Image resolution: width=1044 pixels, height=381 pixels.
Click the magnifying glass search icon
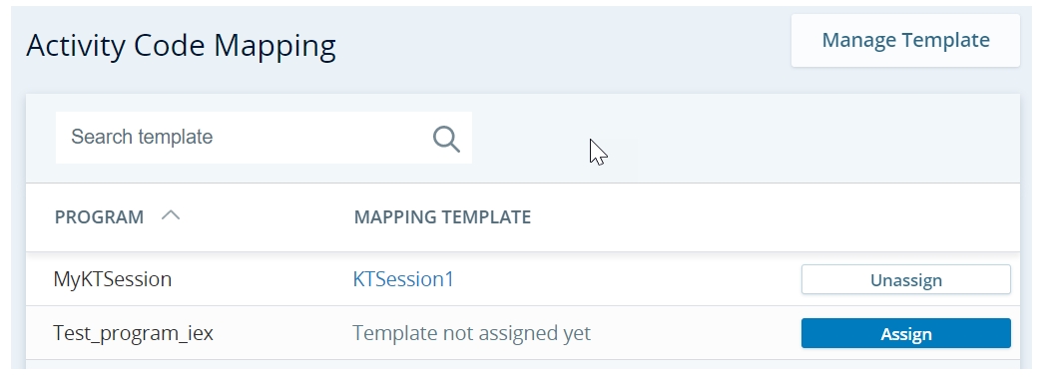click(446, 139)
